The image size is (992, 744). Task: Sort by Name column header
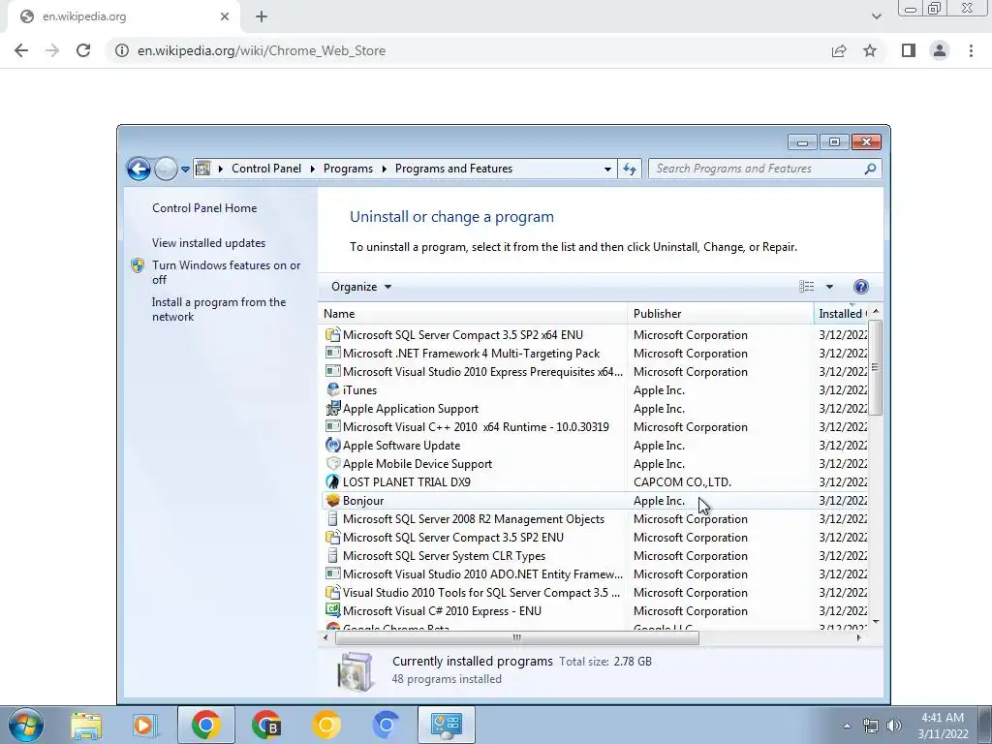(x=473, y=314)
